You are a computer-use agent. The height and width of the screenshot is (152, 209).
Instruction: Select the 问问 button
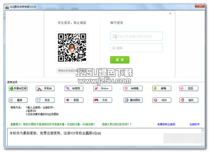pyautogui.click(x=162, y=100)
